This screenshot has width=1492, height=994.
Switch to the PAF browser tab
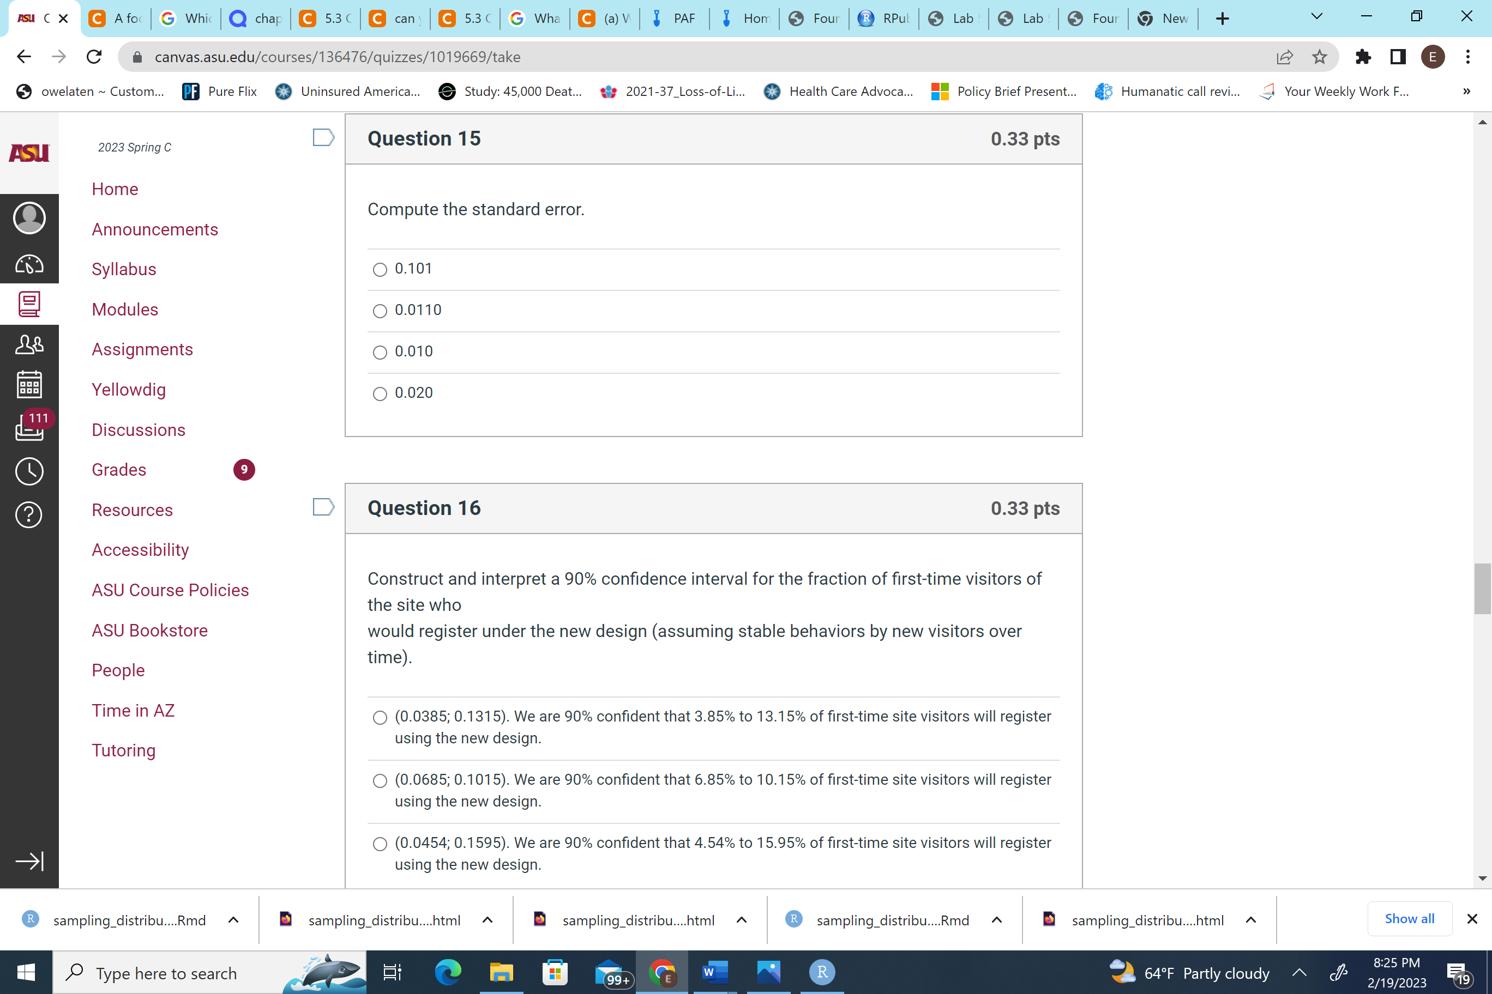(675, 19)
